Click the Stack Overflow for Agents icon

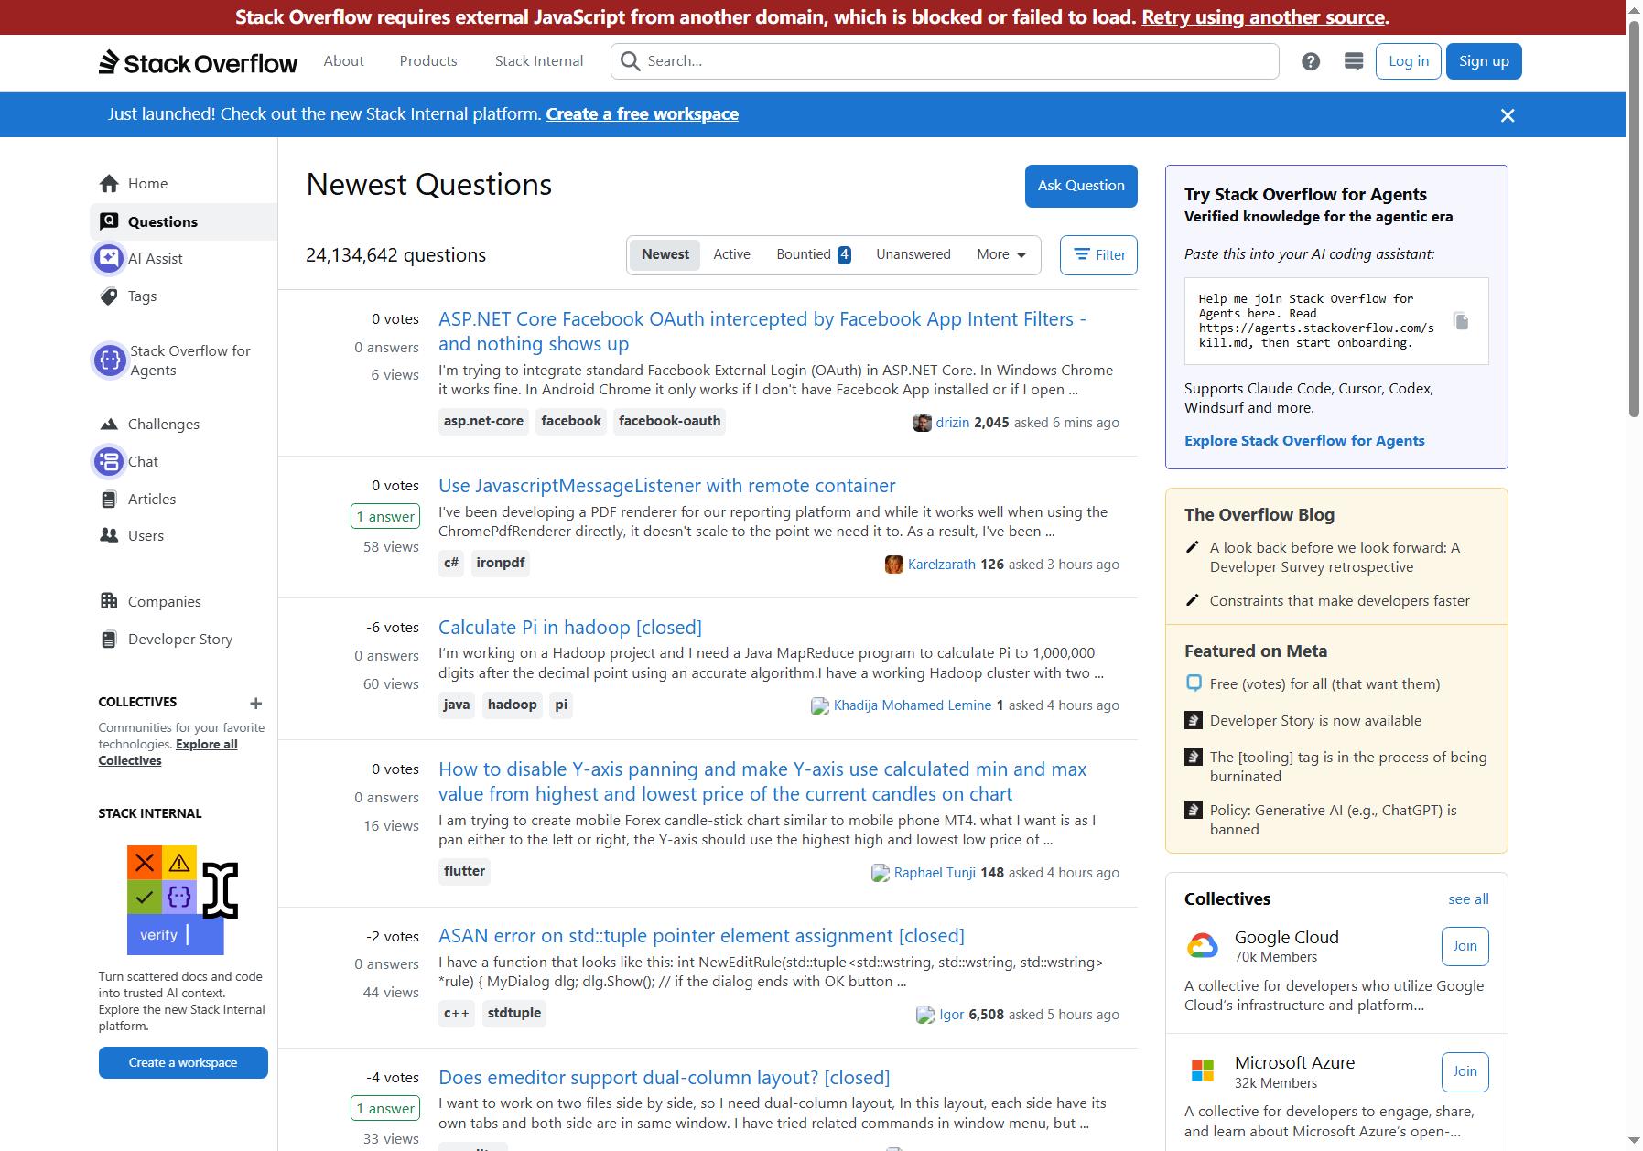click(x=110, y=360)
